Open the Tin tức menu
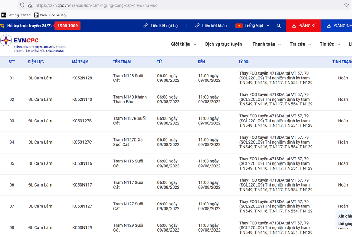This screenshot has width=352, height=237. click(x=330, y=44)
